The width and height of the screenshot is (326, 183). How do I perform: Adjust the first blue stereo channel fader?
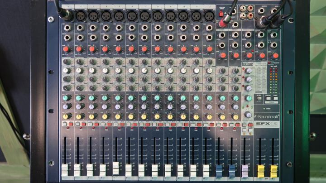pyautogui.click(x=219, y=171)
